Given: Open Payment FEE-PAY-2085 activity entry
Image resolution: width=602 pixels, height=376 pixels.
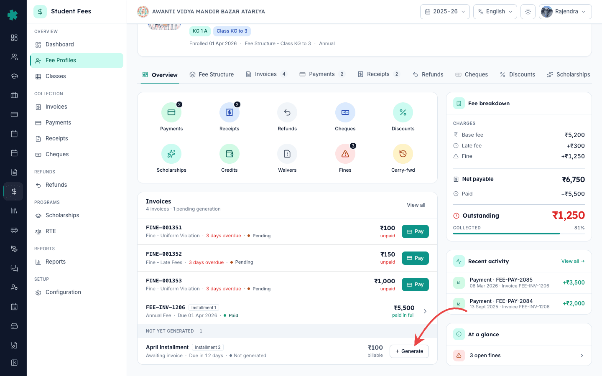Looking at the screenshot, I should tap(519, 283).
